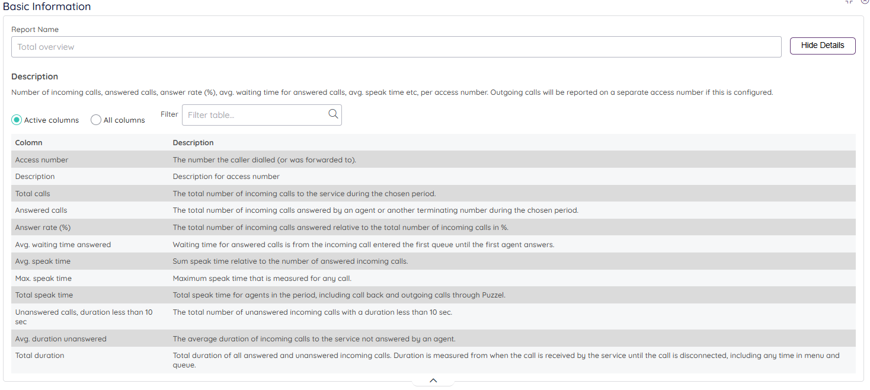Select the Avg. waiting time answered row
Image resolution: width=870 pixels, height=390 pixels.
63,244
